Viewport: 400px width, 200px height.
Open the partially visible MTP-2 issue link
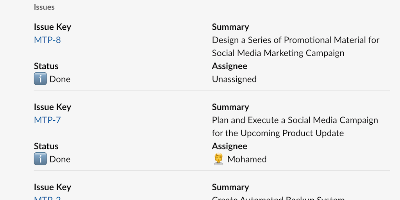click(x=47, y=198)
